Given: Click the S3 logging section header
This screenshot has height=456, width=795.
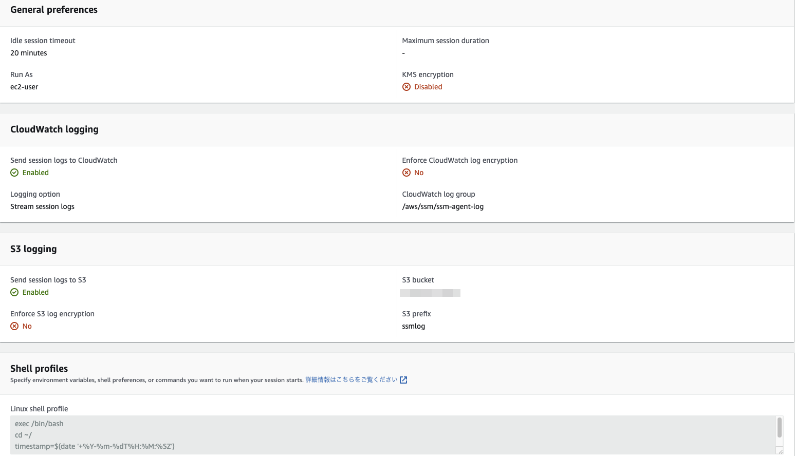Looking at the screenshot, I should coord(33,249).
